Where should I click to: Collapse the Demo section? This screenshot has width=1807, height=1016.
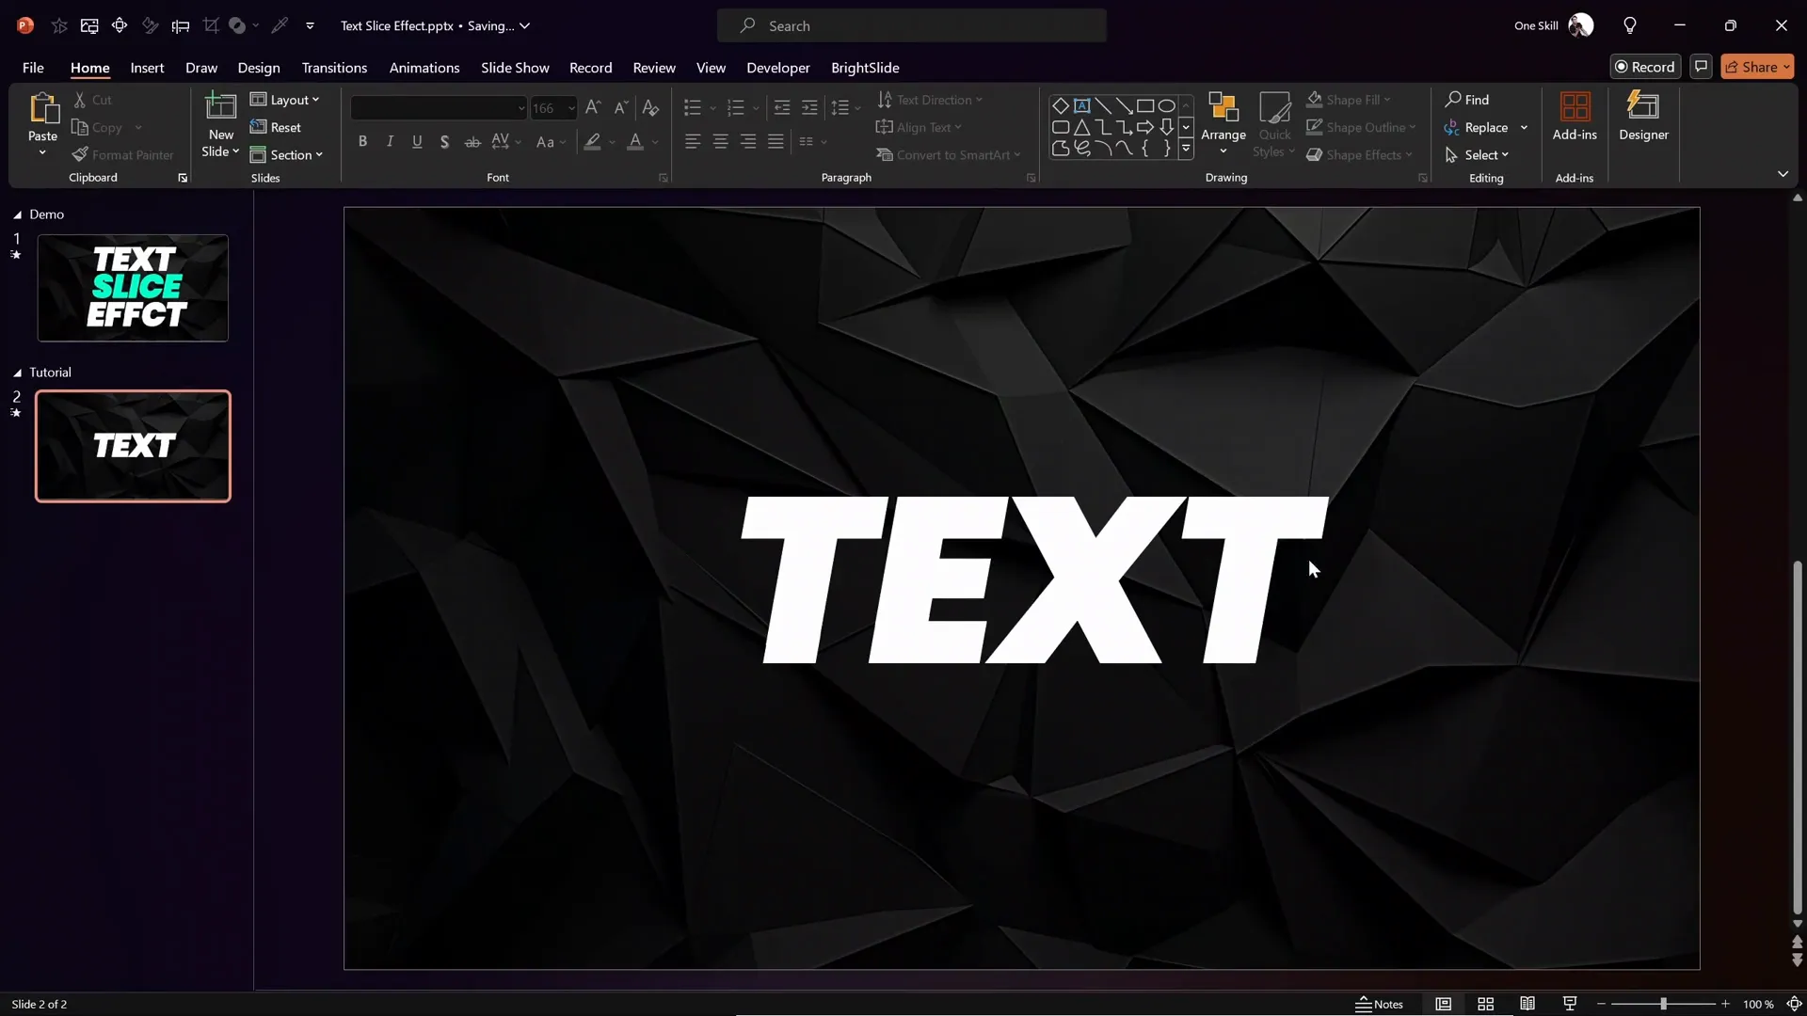pyautogui.click(x=17, y=214)
